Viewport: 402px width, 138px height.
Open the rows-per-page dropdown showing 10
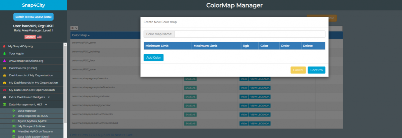click(x=74, y=28)
